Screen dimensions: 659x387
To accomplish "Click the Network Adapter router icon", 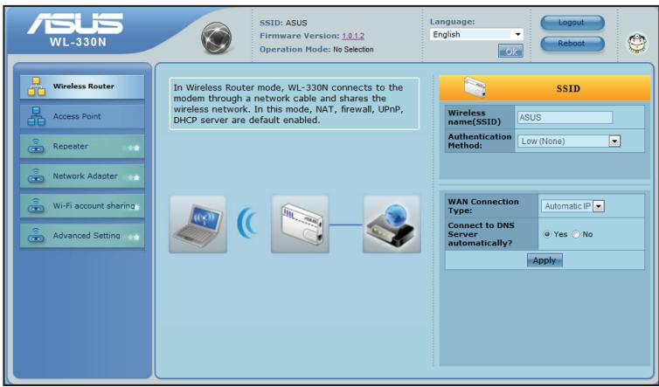I will click(x=36, y=176).
